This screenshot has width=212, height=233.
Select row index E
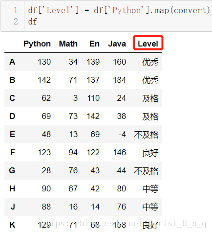[12, 134]
